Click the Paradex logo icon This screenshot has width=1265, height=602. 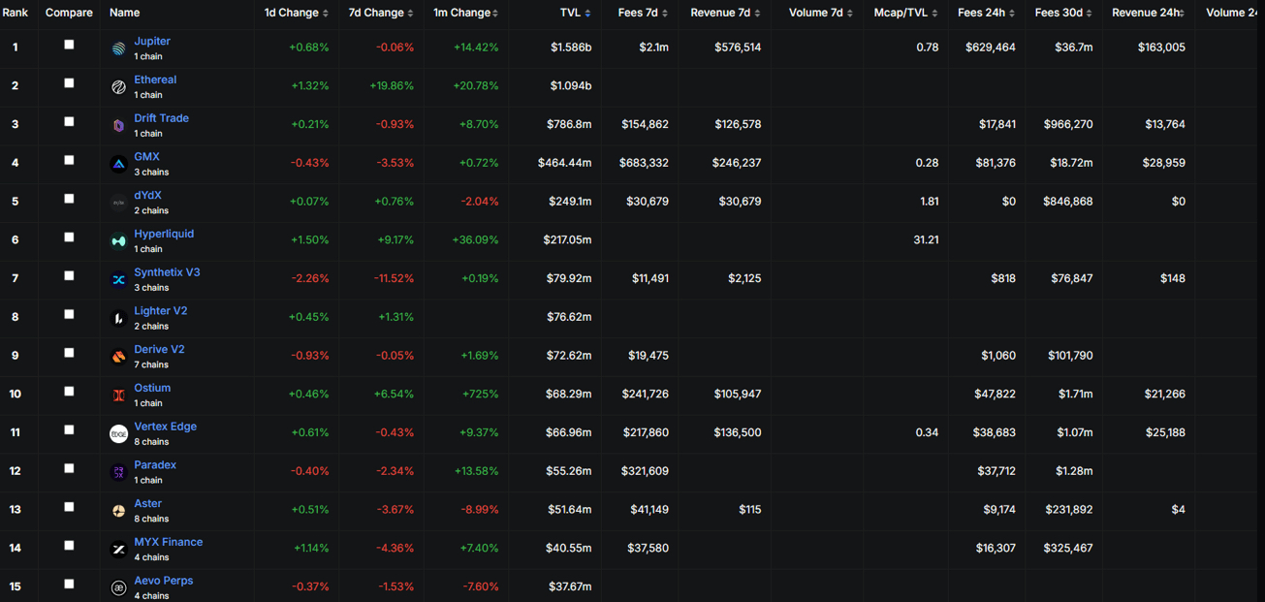[x=118, y=472]
